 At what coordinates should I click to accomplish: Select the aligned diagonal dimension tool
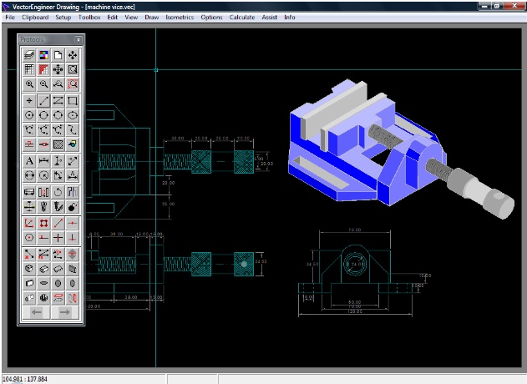(x=73, y=161)
